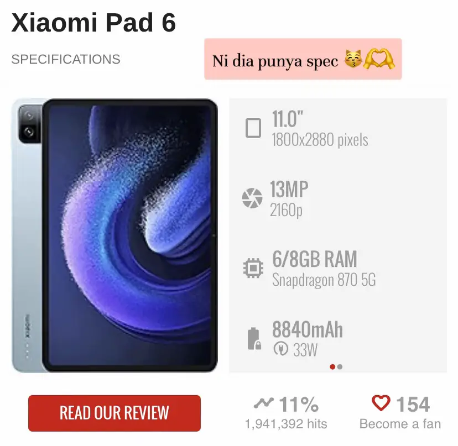
Task: Select the first red pagination dot
Action: coord(332,367)
